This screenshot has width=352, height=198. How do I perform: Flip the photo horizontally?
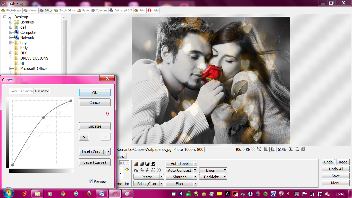click(x=153, y=170)
